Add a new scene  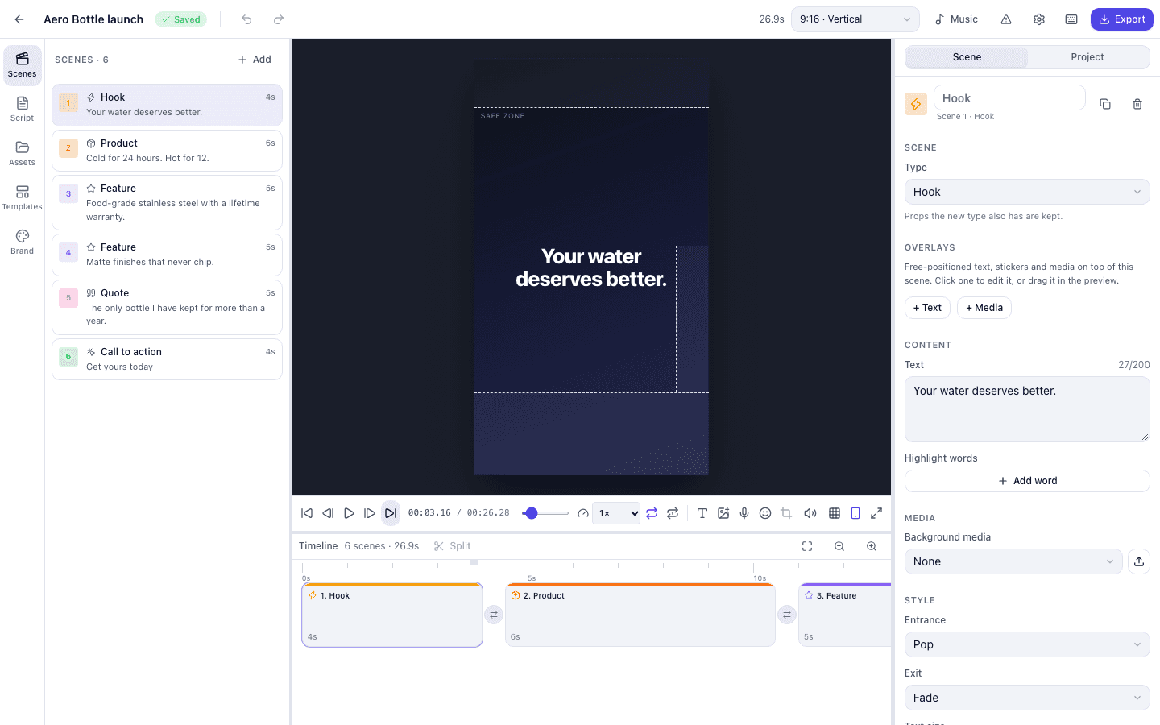pos(255,60)
